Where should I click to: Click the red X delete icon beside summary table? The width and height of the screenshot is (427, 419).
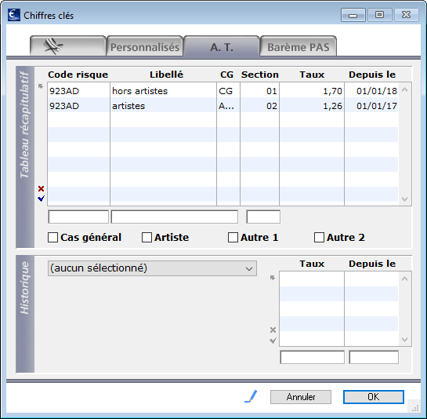tap(41, 188)
